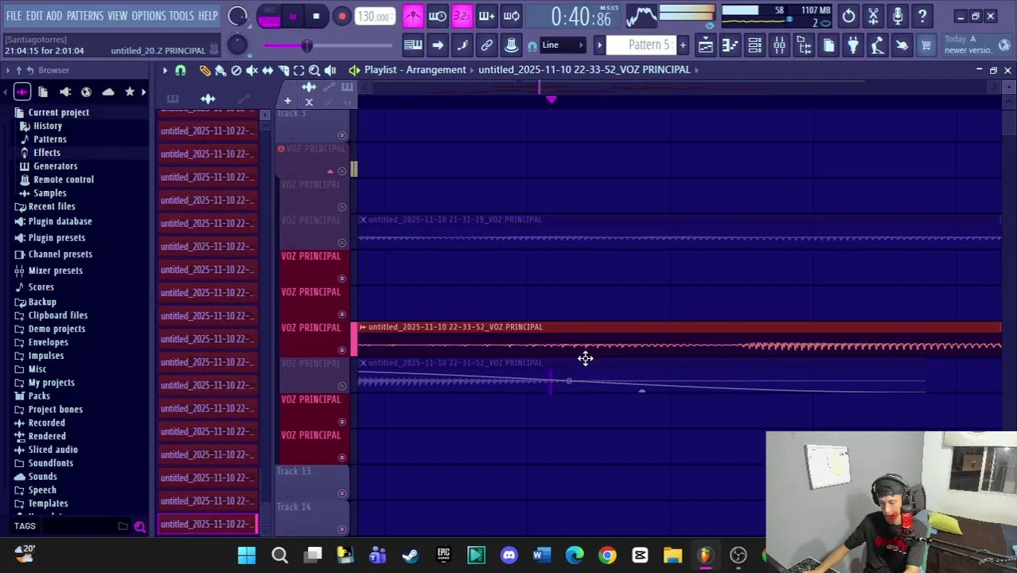
Task: Open the typing keyboard to piano toggle
Action: (413, 45)
